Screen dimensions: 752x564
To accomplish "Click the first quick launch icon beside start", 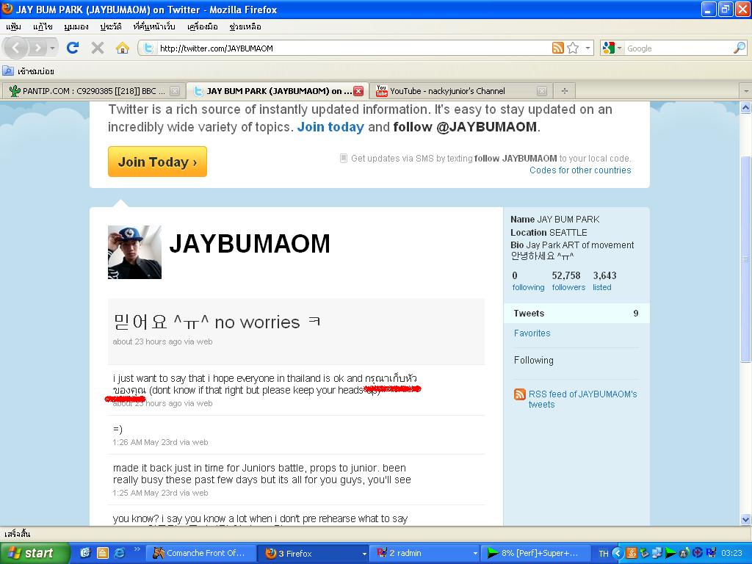I will 85,553.
